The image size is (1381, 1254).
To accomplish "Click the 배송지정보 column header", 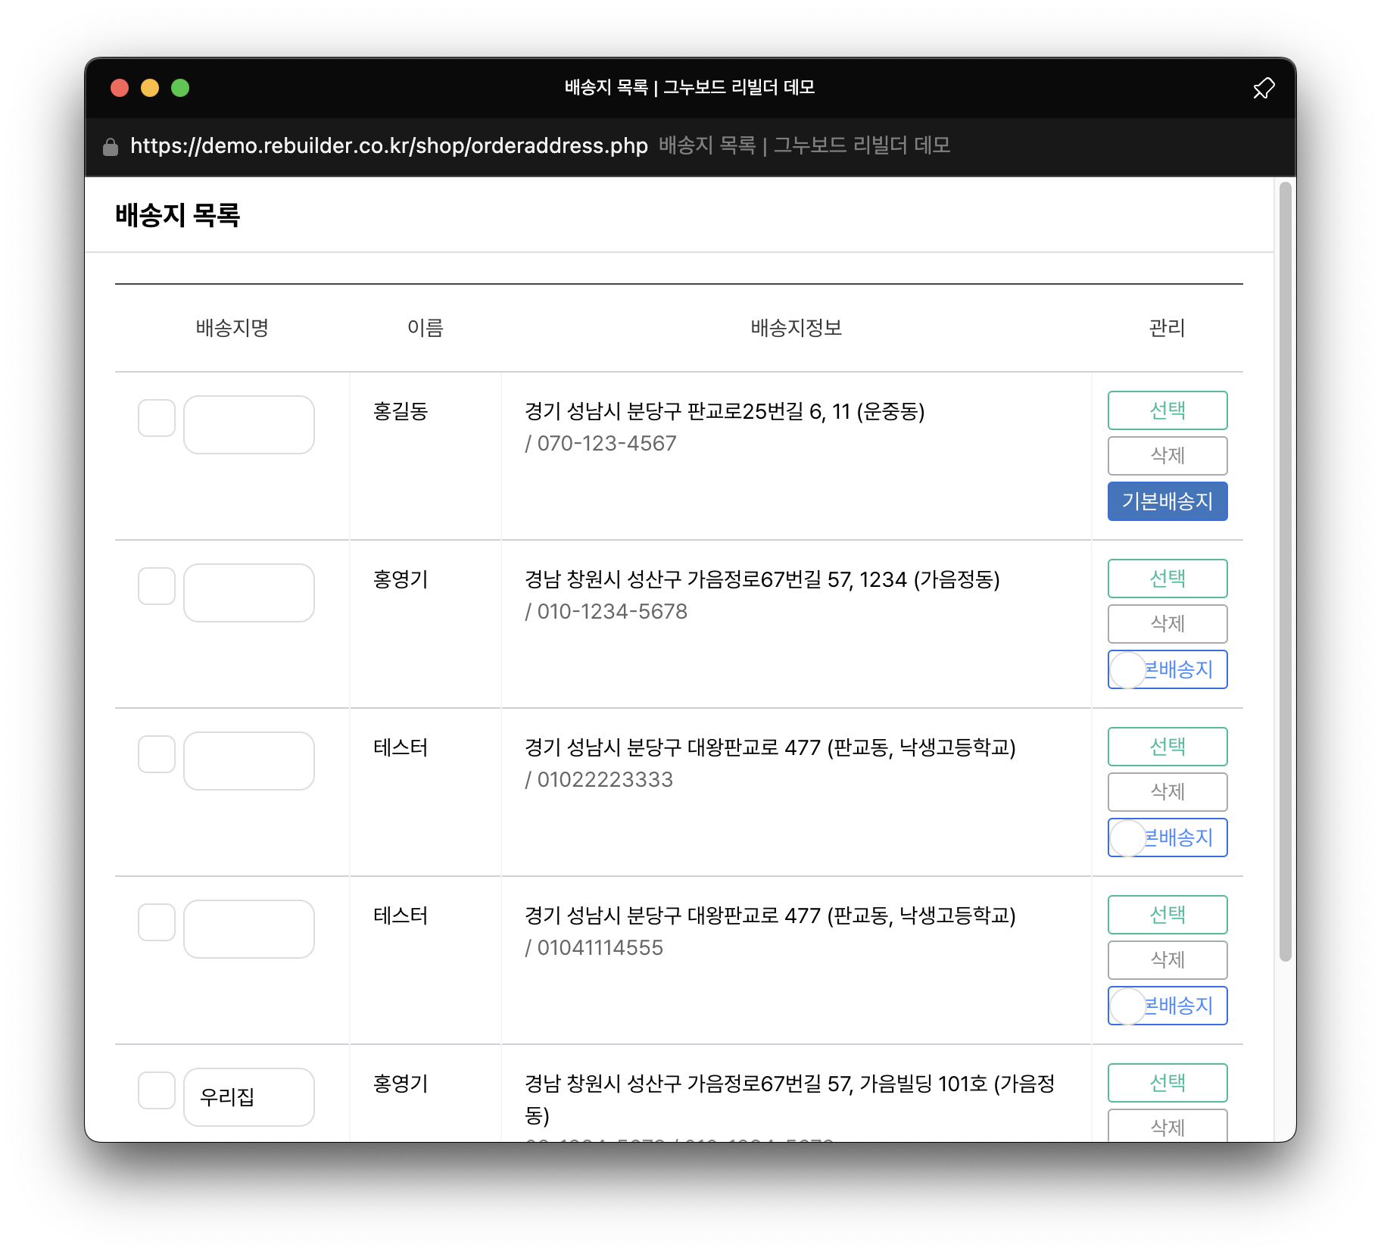I will 796,328.
